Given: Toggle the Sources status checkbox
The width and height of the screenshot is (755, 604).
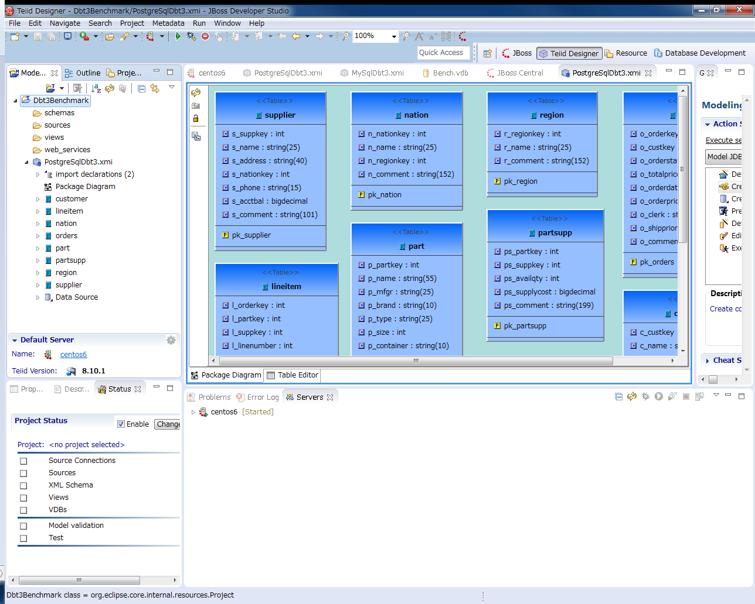Looking at the screenshot, I should tap(23, 473).
